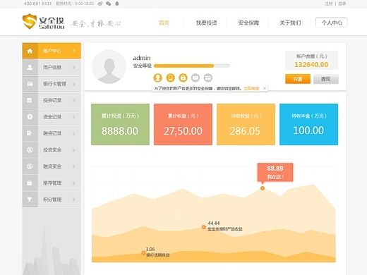The image size is (367, 275).
Task: Expand the 投资奖金 chevron arrow
Action: tap(74, 149)
